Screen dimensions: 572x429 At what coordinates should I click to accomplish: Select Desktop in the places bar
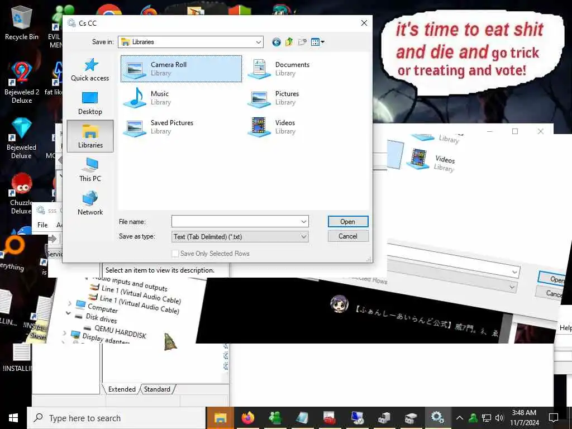90,103
